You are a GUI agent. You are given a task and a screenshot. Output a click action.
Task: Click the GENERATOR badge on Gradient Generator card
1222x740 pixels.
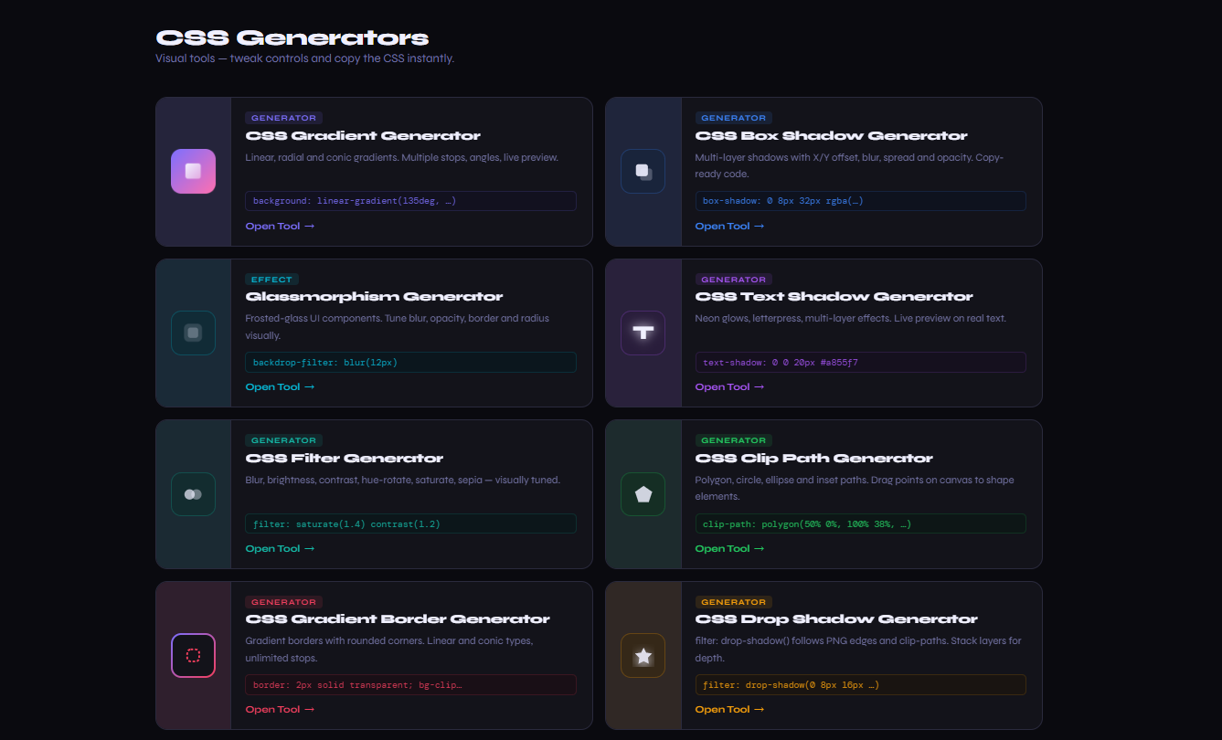pos(283,118)
